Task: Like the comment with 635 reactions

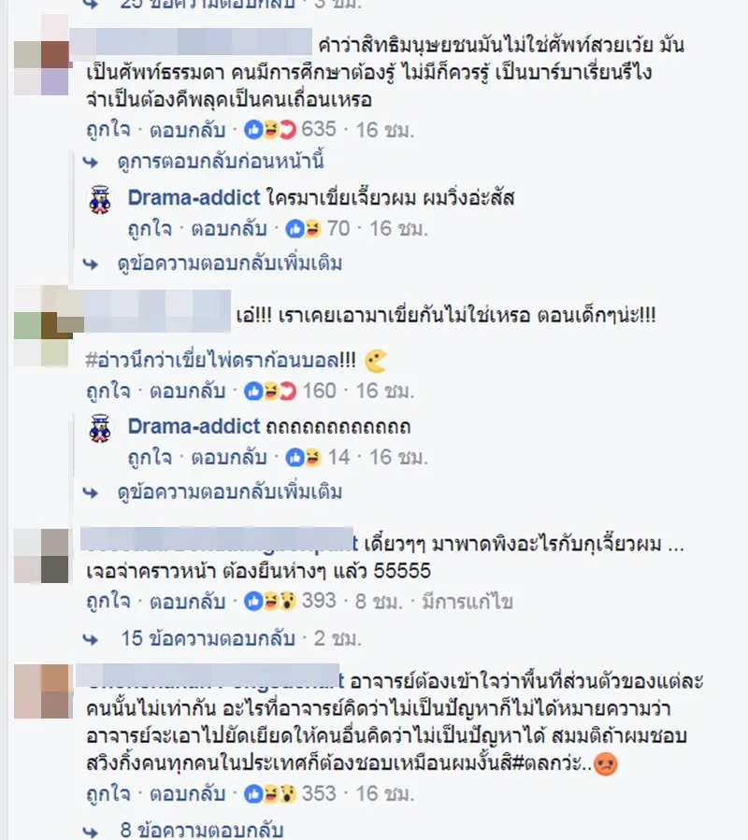Action: pyautogui.click(x=108, y=130)
